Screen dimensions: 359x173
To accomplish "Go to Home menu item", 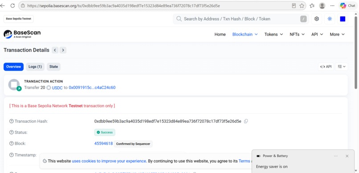I will pyautogui.click(x=220, y=34).
